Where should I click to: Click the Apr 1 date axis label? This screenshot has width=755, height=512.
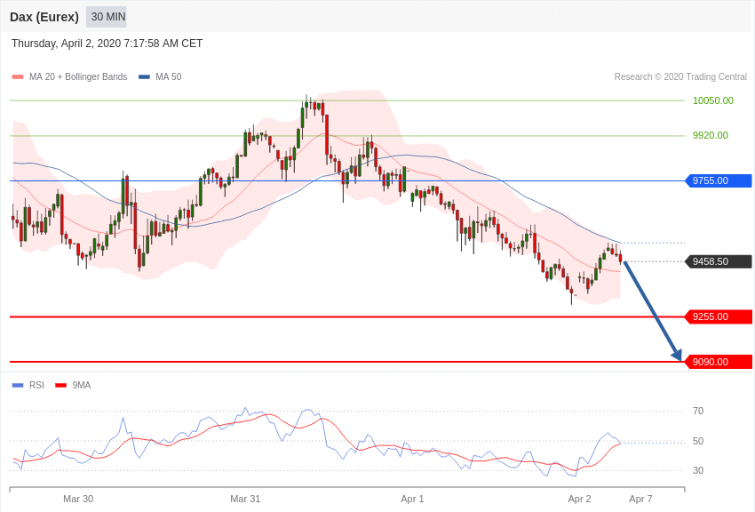[412, 499]
